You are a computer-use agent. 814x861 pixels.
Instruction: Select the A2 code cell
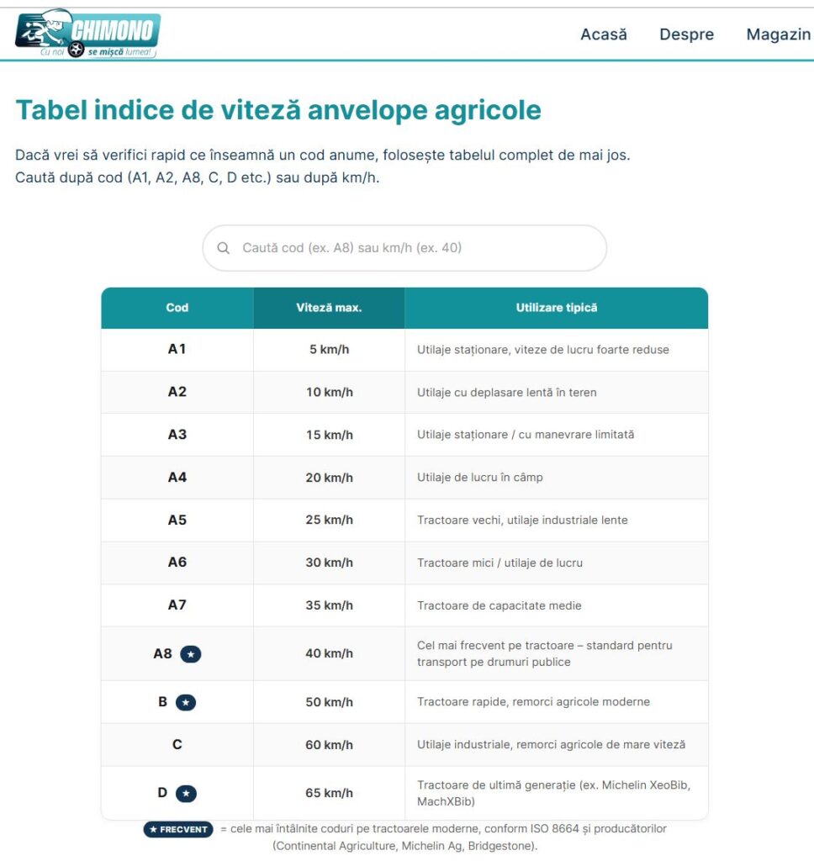(177, 392)
